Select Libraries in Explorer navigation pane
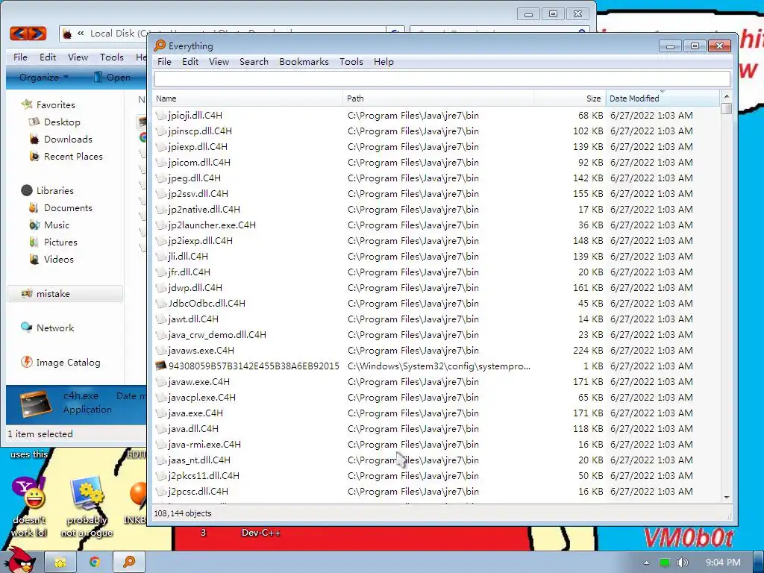Viewport: 764px width, 573px height. point(54,190)
